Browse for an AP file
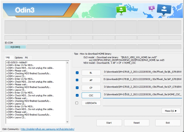Screen dimensions: 184x132 (x=91, y=80)
